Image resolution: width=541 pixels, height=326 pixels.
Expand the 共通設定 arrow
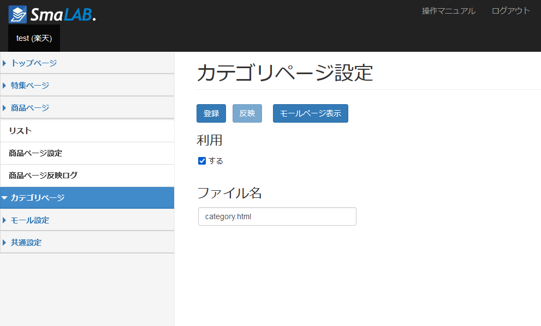pyautogui.click(x=4, y=243)
